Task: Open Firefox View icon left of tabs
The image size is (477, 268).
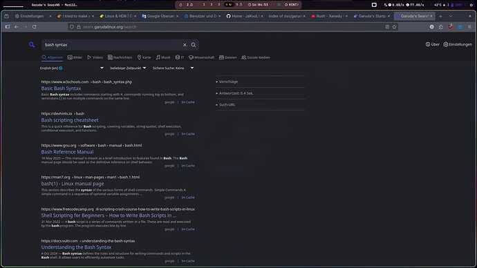Action: coord(6,16)
